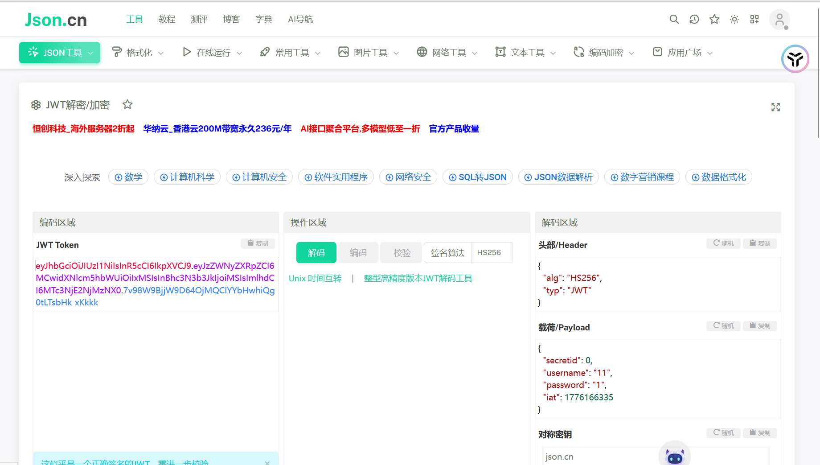Switch to the 编码 tab
This screenshot has height=465, width=820.
[x=358, y=253]
